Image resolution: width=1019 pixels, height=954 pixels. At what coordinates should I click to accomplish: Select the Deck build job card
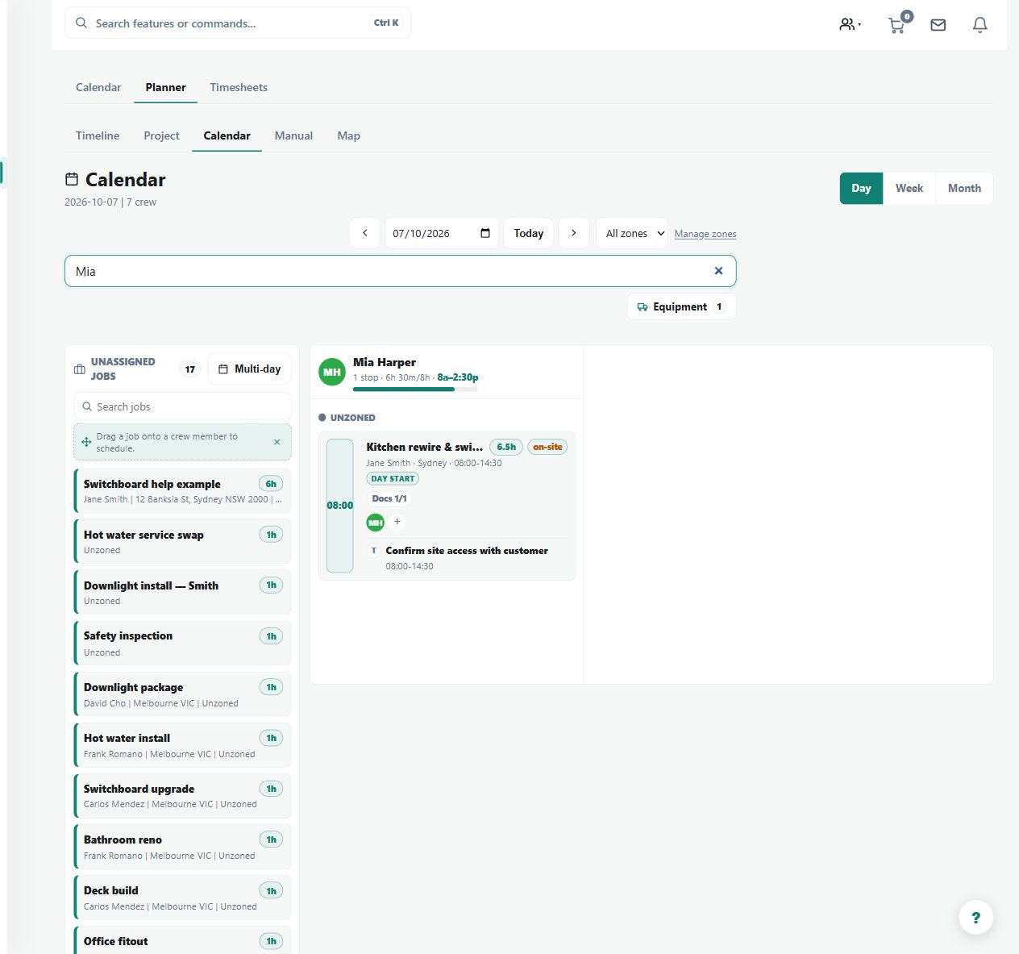point(182,898)
